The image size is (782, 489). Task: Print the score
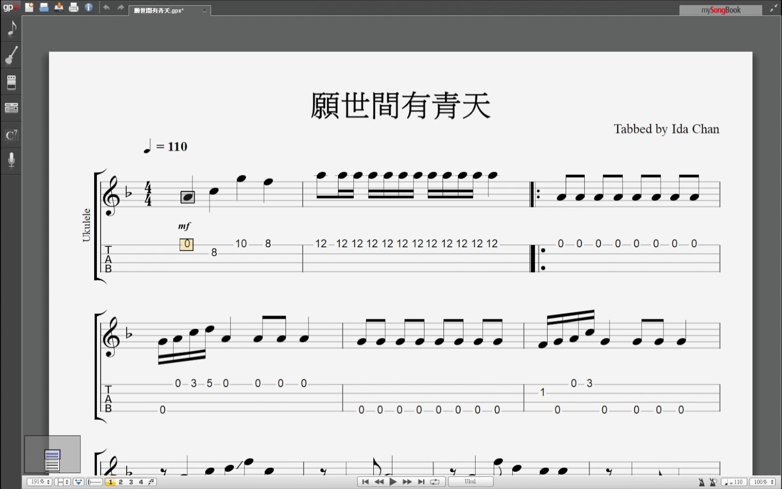pyautogui.click(x=74, y=7)
